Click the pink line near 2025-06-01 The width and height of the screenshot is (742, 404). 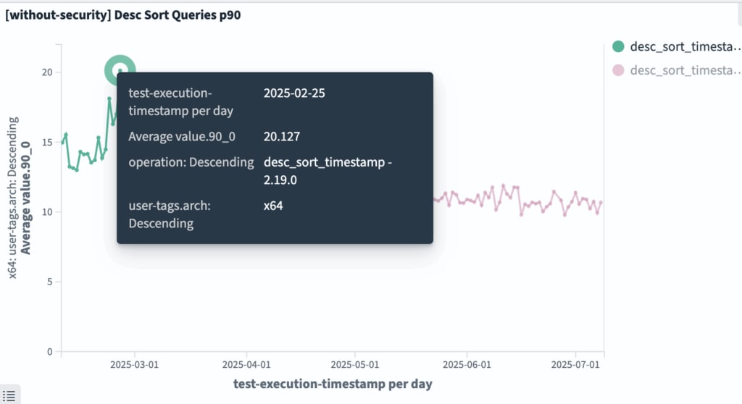click(x=467, y=201)
